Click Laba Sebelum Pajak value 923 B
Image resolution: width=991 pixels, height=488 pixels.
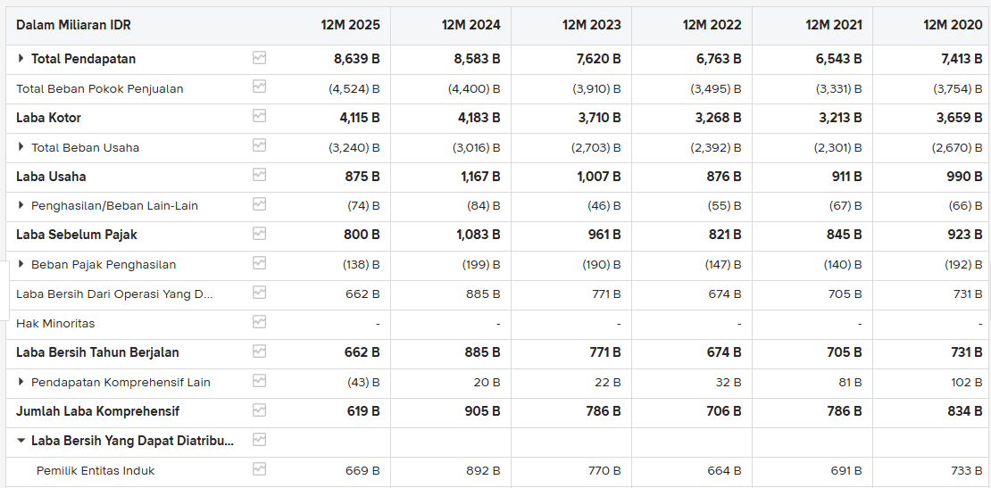964,235
